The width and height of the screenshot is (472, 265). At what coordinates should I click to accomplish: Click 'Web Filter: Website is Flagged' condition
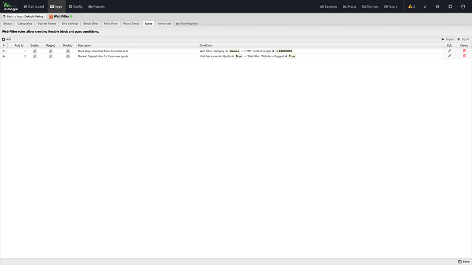[266, 56]
